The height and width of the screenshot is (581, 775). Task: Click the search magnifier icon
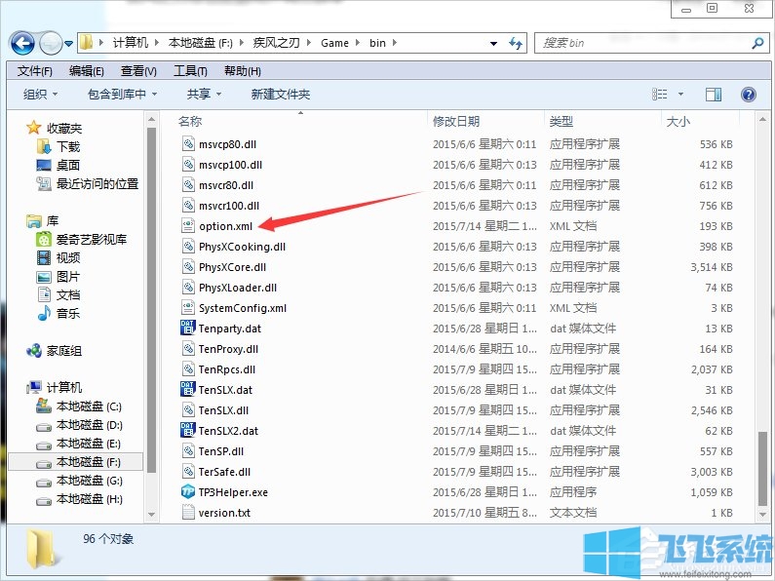[756, 43]
